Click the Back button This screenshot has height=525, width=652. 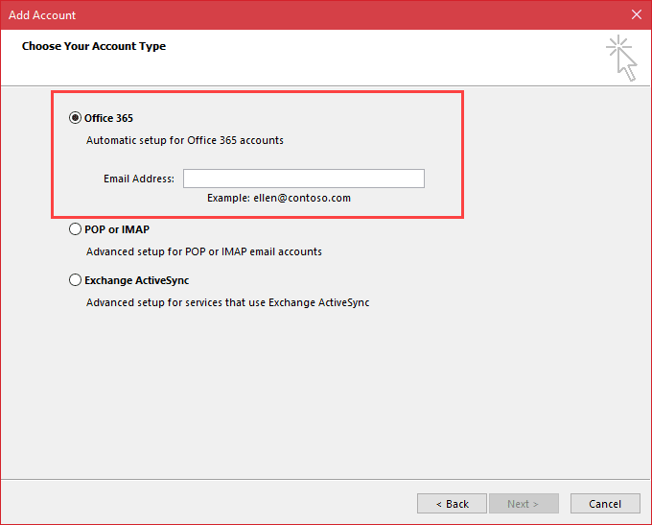click(452, 504)
